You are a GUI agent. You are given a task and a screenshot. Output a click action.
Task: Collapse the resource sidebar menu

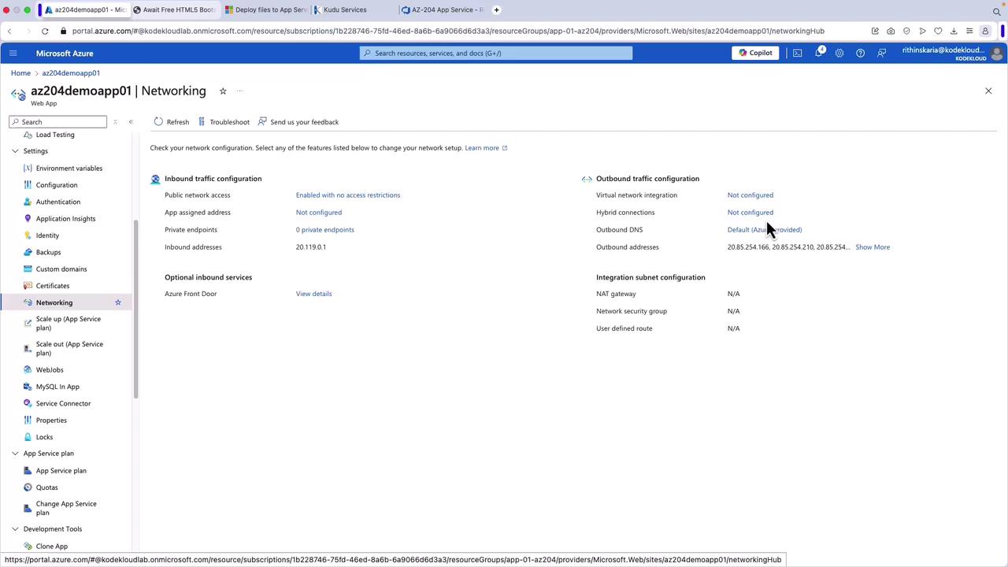pyautogui.click(x=131, y=122)
